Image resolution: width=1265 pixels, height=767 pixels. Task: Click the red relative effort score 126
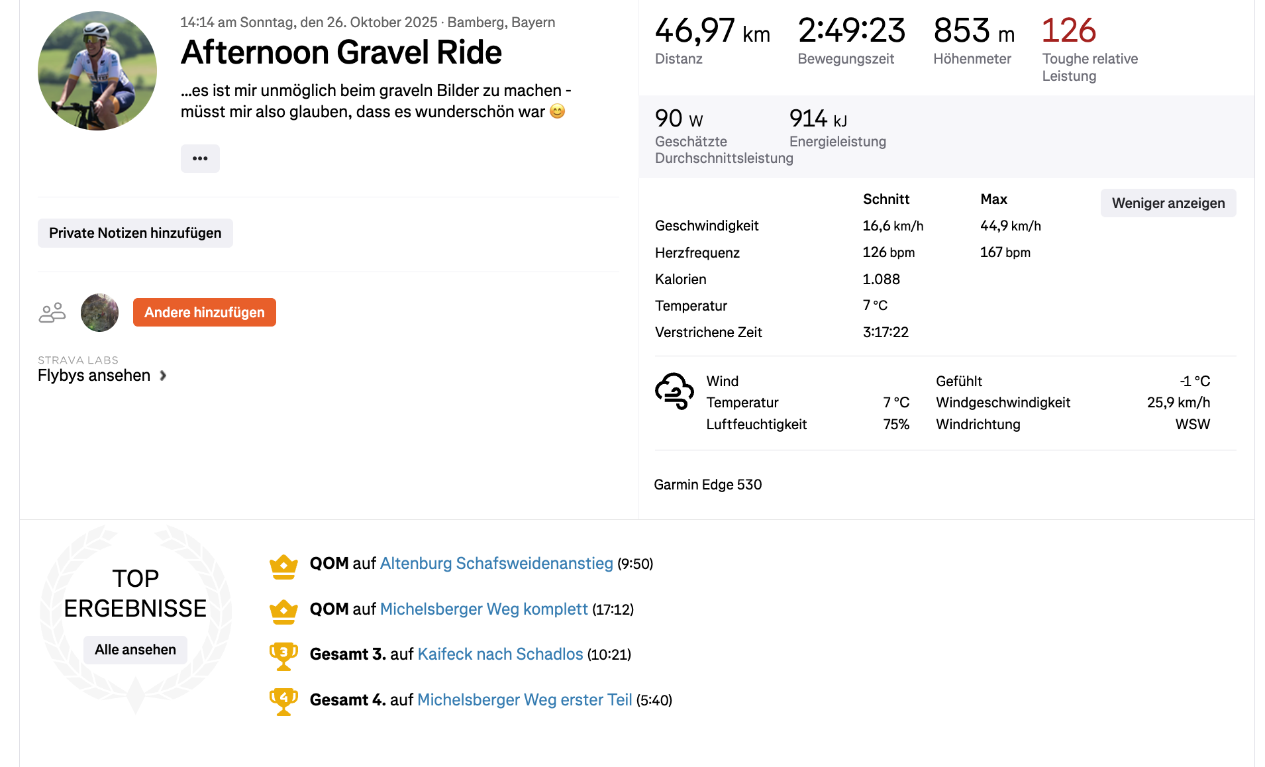(1068, 31)
